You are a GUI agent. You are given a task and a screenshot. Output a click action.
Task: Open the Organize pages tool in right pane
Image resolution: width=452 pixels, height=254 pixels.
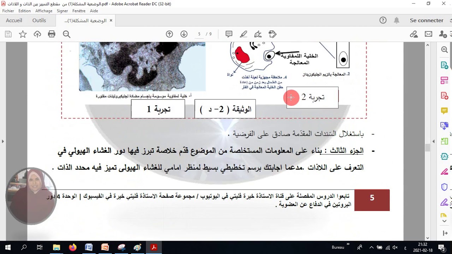coord(444,80)
